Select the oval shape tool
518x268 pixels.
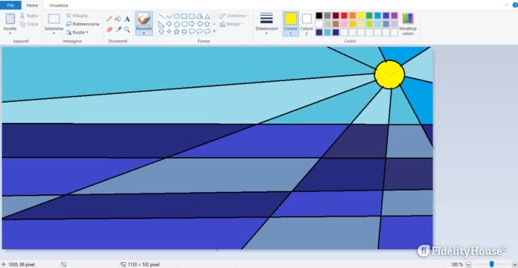(176, 16)
